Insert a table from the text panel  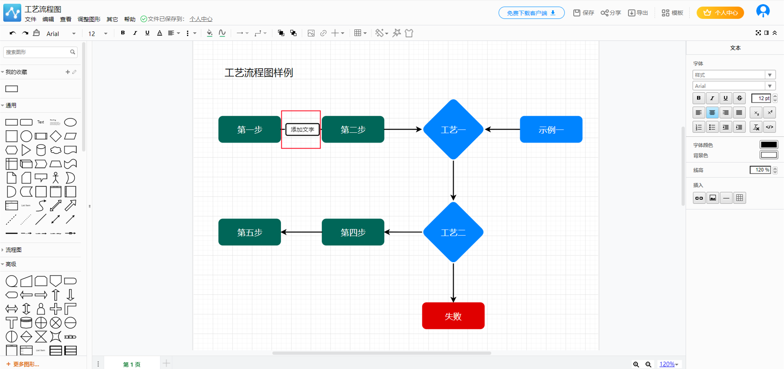tap(739, 198)
